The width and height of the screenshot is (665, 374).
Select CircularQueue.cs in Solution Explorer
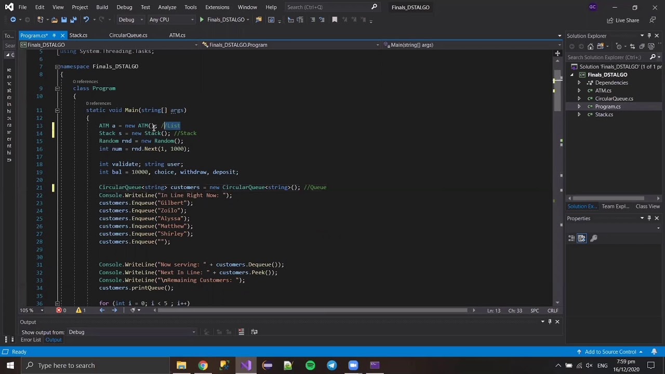pos(614,99)
